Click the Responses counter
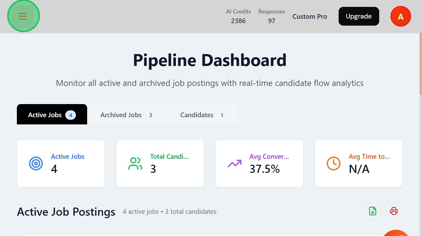This screenshot has height=236, width=422. (271, 16)
